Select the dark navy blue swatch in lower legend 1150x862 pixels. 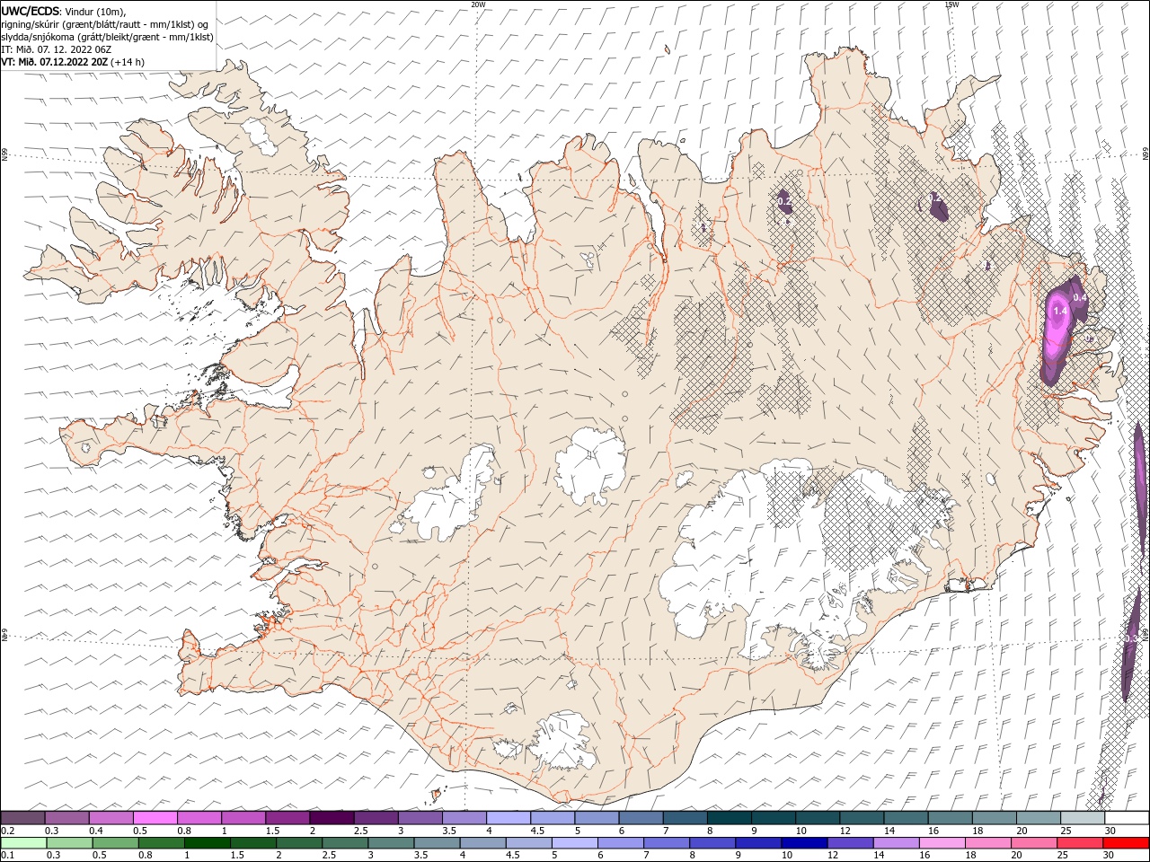[x=803, y=843]
